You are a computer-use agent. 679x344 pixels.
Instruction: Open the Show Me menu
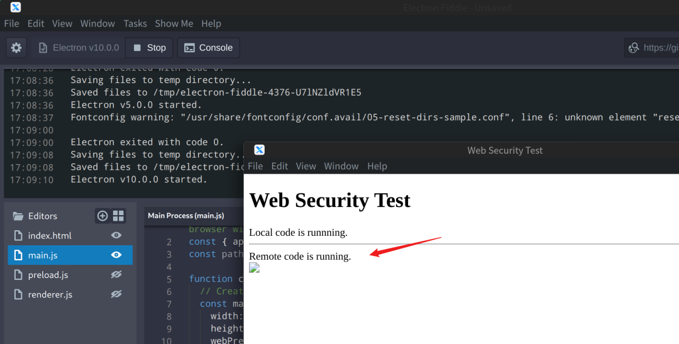(x=174, y=23)
